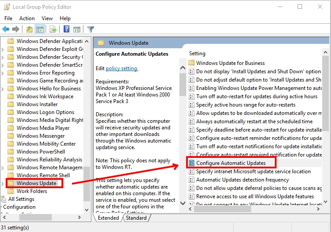Click the description pane scroll down arrow
The width and height of the screenshot is (331, 232).
pyautogui.click(x=183, y=203)
